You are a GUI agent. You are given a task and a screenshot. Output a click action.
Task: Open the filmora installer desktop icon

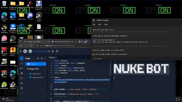tap(4, 62)
